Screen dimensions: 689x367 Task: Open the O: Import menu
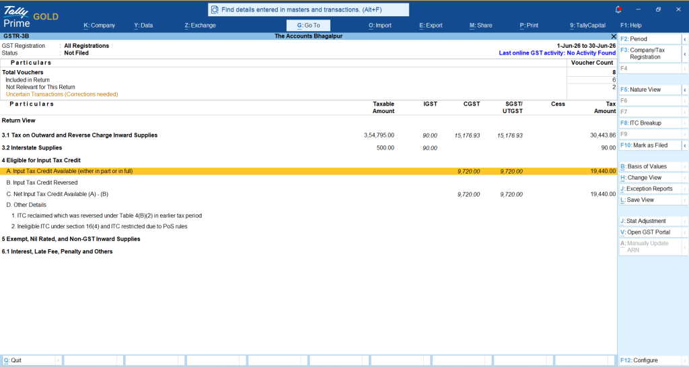[x=380, y=26]
